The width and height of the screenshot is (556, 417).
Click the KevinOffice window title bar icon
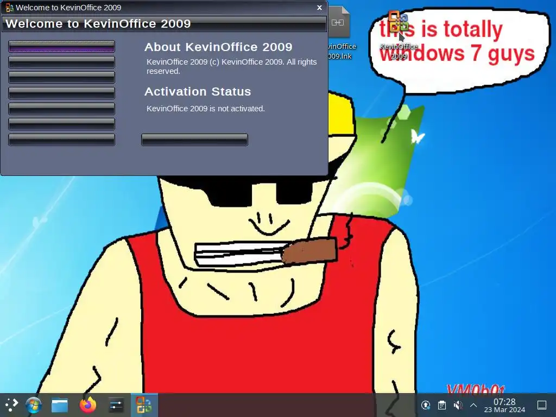click(10, 8)
